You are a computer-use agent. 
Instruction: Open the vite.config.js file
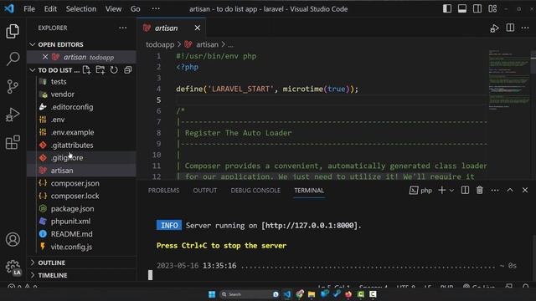point(81,247)
